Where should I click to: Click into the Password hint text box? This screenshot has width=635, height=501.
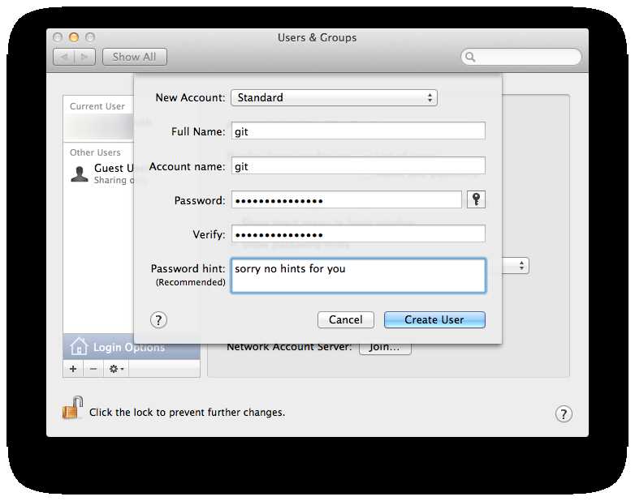pyautogui.click(x=358, y=276)
